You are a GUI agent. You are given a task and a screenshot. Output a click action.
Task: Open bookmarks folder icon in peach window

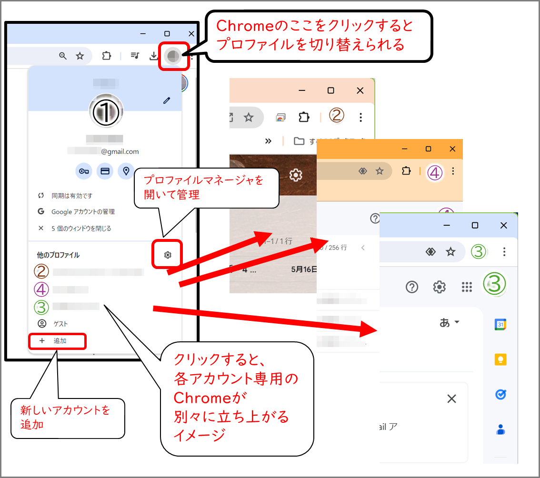[299, 141]
